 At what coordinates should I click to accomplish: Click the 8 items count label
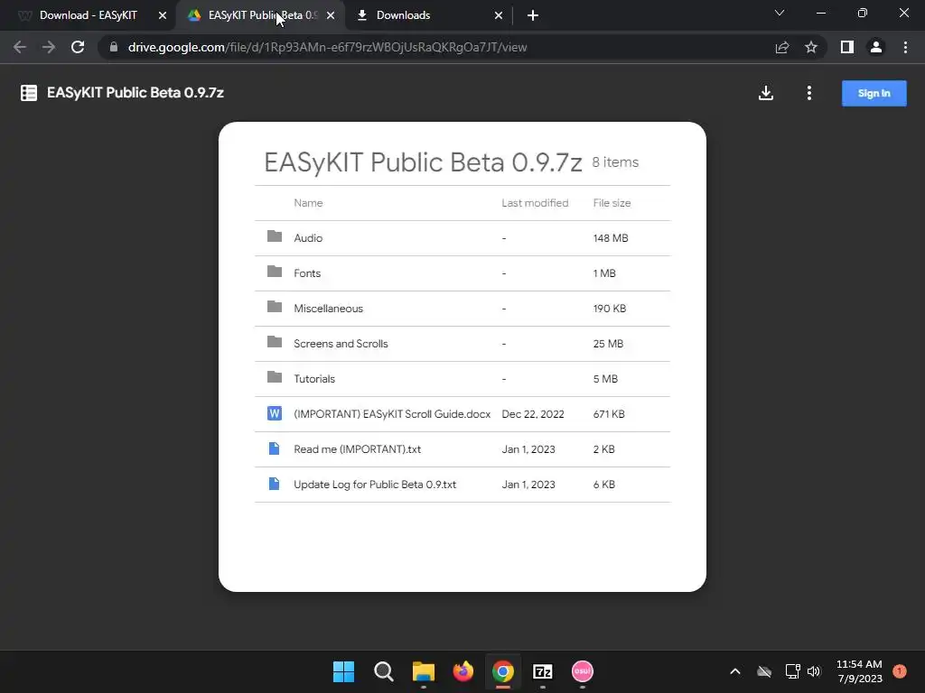pyautogui.click(x=615, y=162)
